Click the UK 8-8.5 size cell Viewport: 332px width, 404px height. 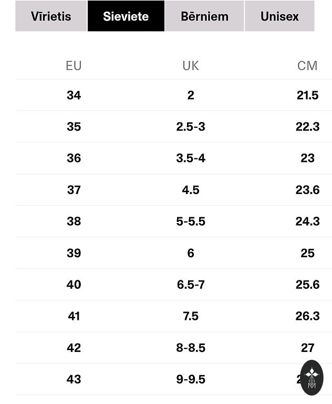point(191,348)
